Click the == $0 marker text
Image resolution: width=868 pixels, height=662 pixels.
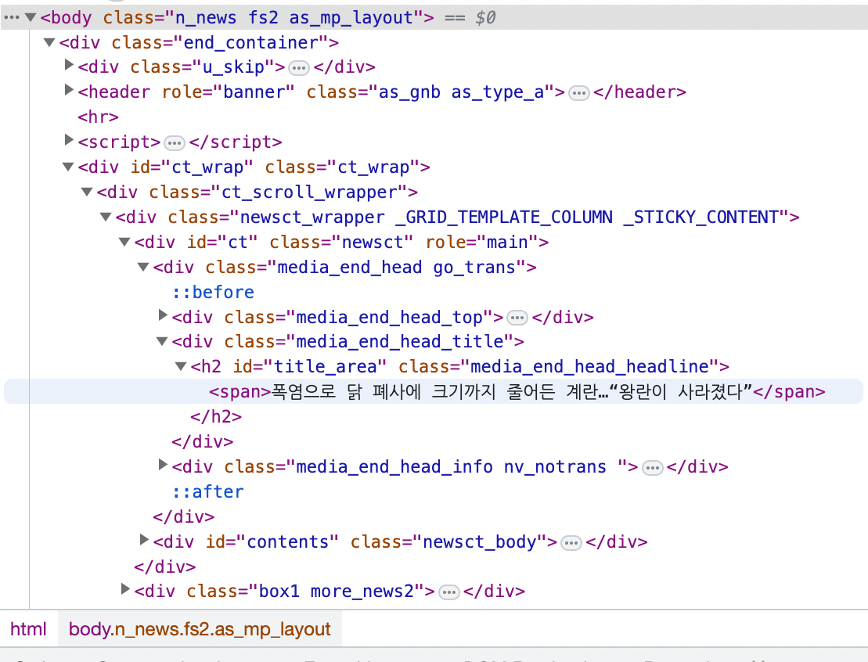470,18
